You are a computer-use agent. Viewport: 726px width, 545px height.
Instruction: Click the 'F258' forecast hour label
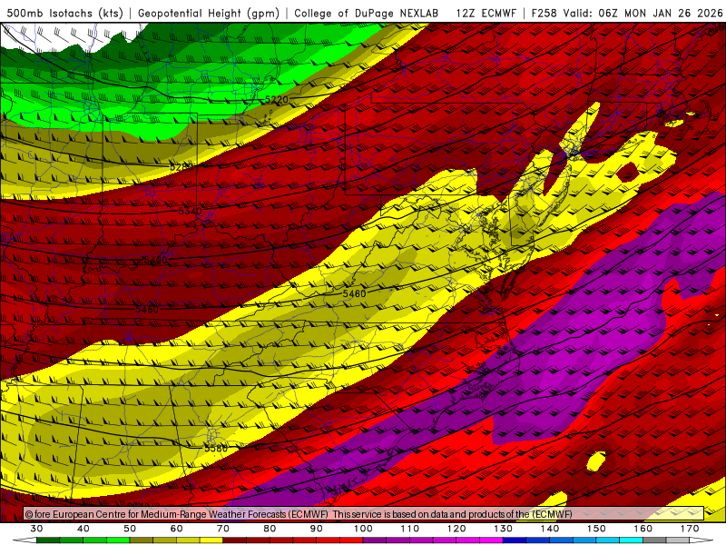tap(544, 13)
